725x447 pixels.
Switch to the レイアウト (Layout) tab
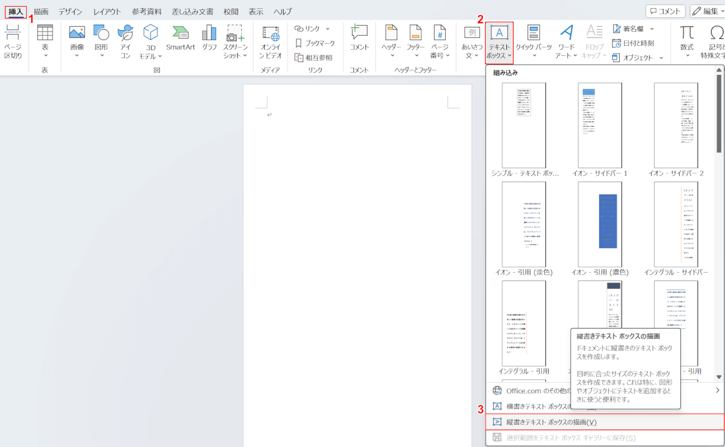point(107,11)
